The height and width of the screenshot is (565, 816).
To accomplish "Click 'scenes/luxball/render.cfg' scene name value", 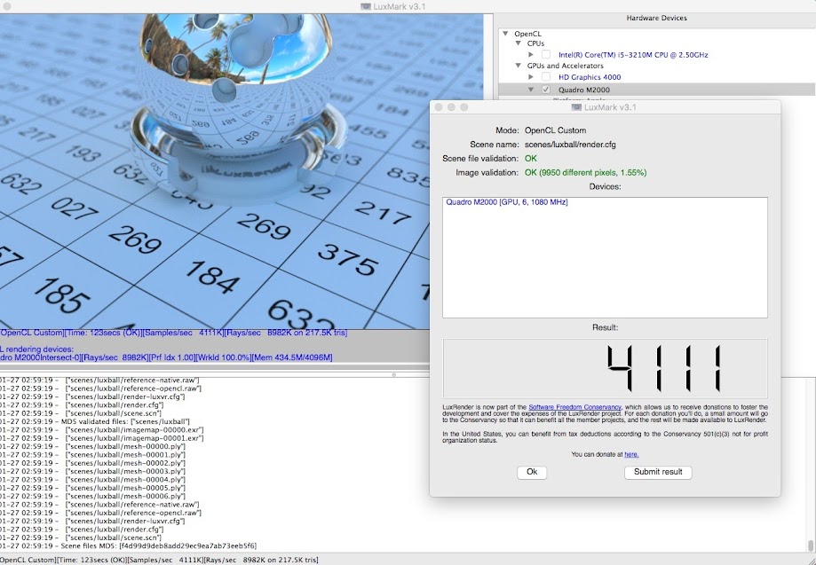I will click(570, 145).
